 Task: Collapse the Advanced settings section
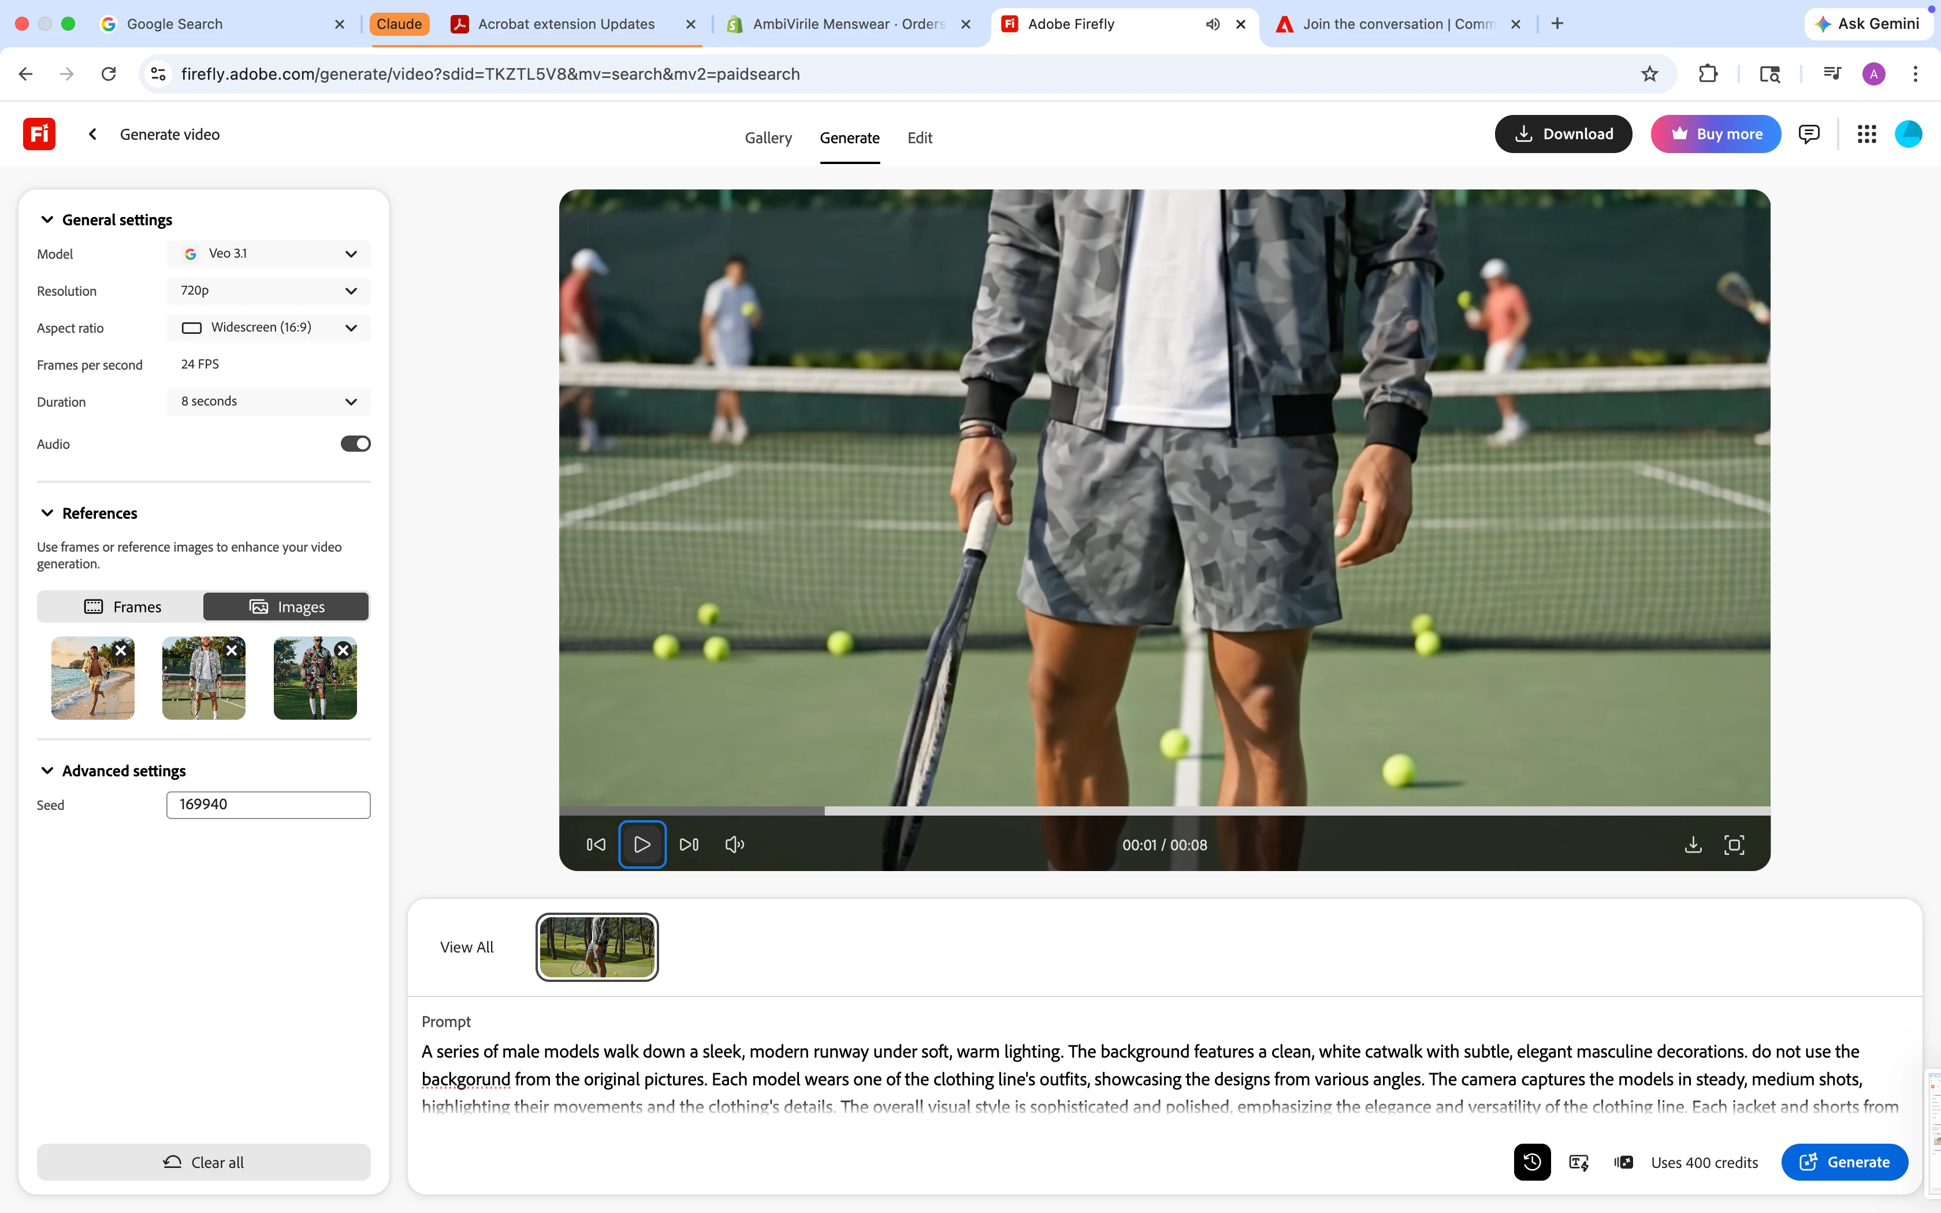[x=47, y=770]
